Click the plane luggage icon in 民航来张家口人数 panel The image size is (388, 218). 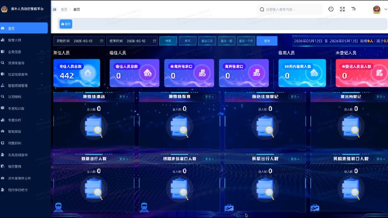click(x=315, y=208)
